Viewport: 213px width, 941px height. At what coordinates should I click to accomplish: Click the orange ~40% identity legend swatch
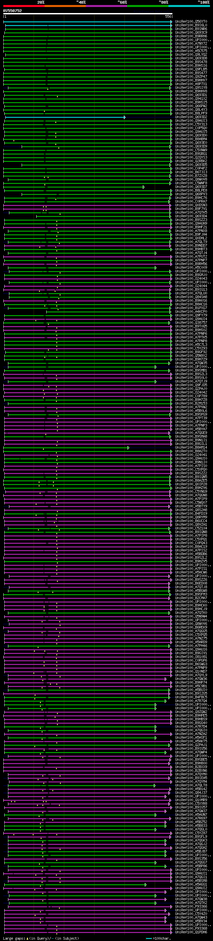click(66, 6)
